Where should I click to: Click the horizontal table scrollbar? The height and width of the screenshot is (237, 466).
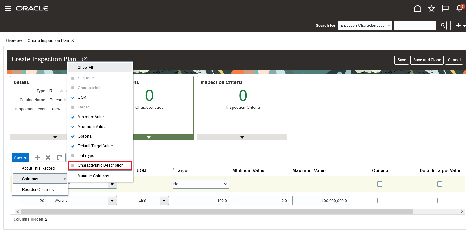[x=217, y=212]
